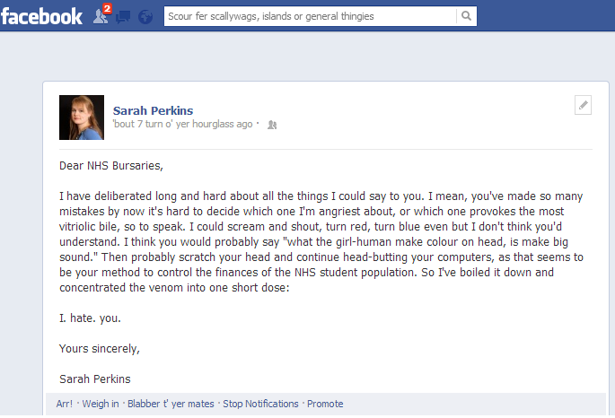
Task: Click the red friend request badge
Action: [107, 8]
